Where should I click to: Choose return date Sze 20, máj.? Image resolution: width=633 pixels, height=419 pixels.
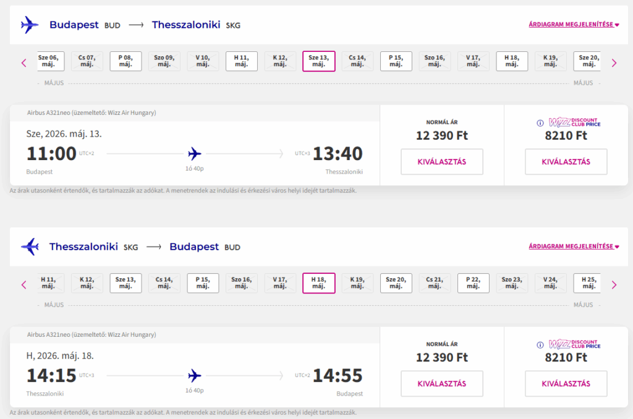coord(396,283)
